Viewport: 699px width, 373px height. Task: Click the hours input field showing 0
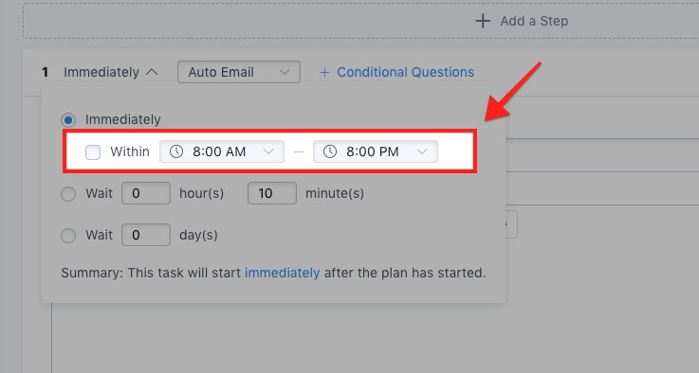146,193
